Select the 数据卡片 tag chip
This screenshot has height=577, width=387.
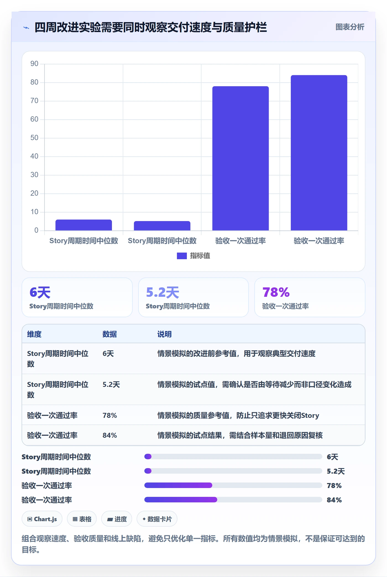click(157, 519)
